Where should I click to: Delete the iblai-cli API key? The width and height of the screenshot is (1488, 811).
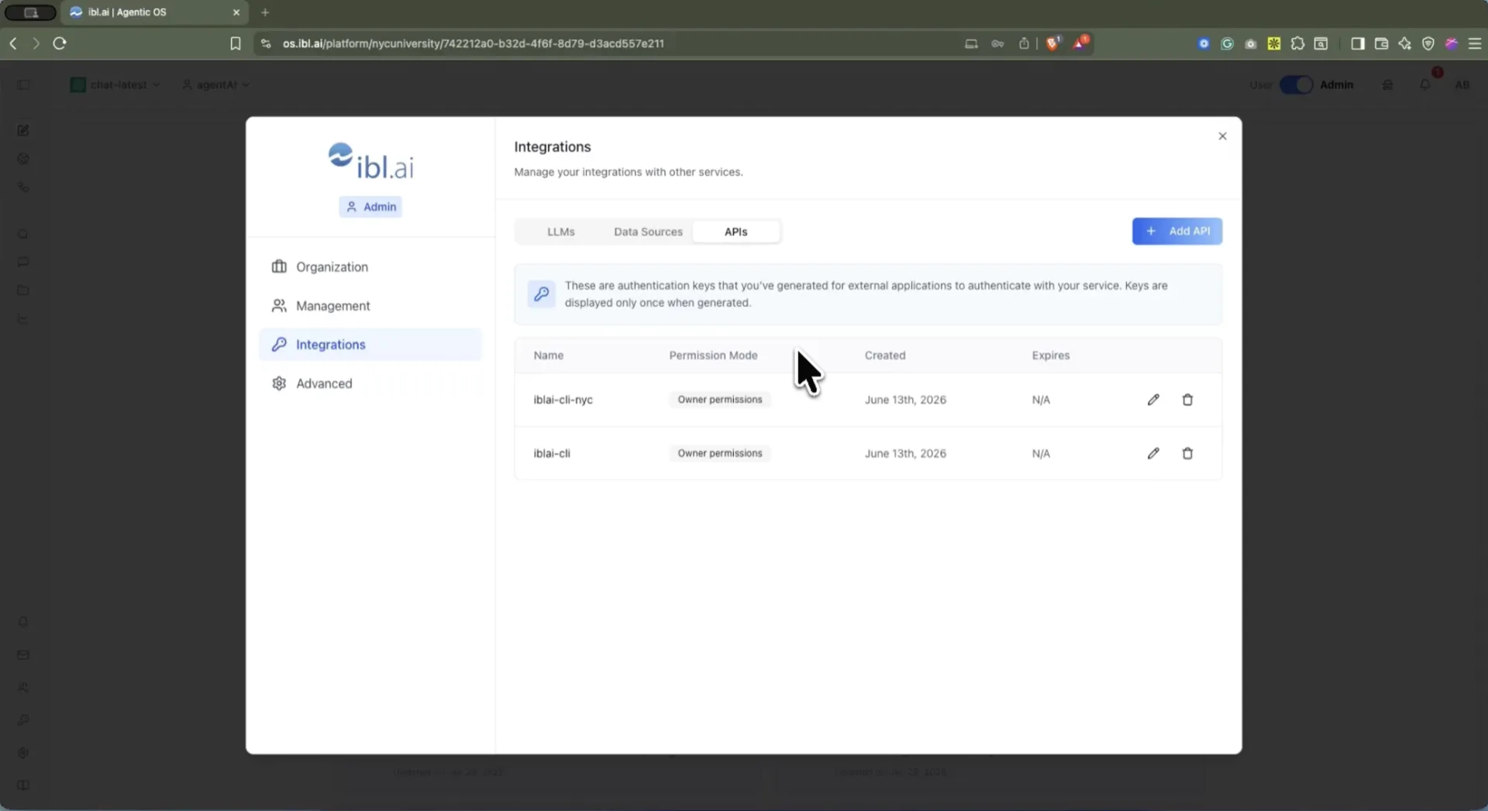[x=1187, y=453]
